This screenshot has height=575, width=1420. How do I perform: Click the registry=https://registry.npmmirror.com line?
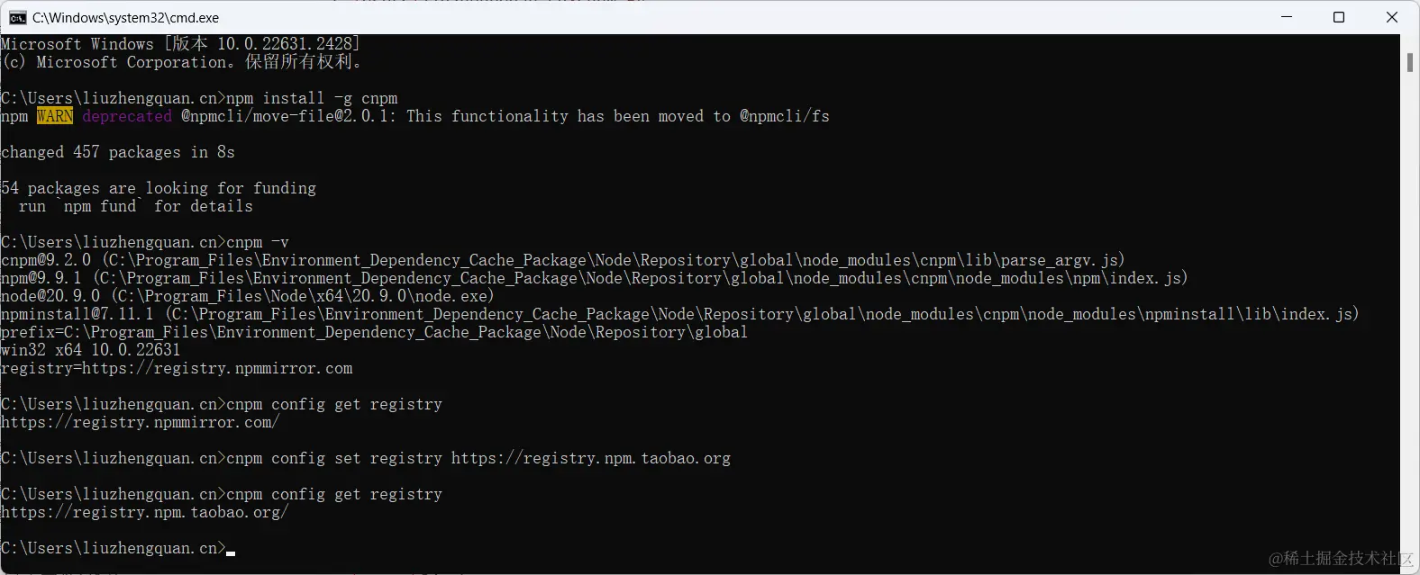click(177, 368)
